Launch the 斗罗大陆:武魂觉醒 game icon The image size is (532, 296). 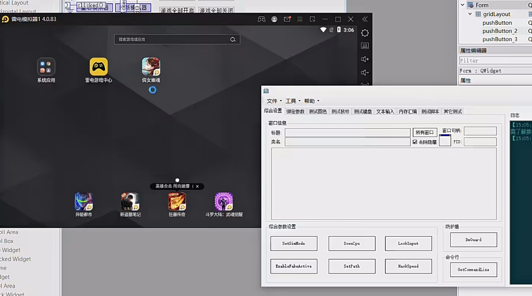click(223, 202)
